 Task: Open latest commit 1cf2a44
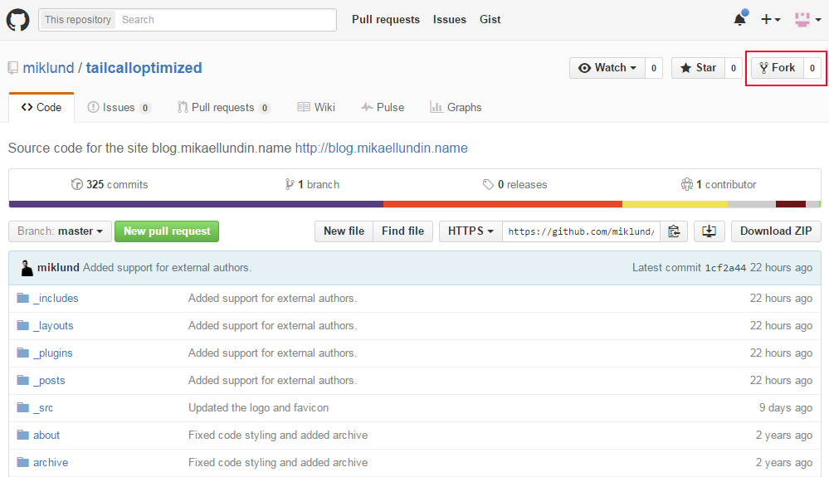724,268
